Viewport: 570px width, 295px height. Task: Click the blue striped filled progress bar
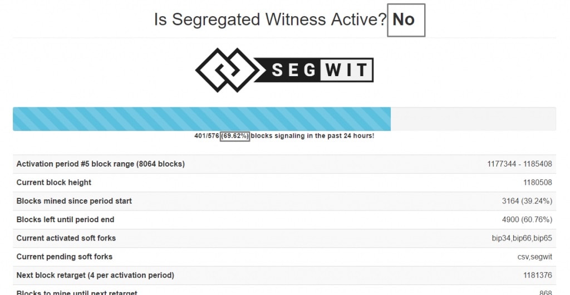(202, 119)
